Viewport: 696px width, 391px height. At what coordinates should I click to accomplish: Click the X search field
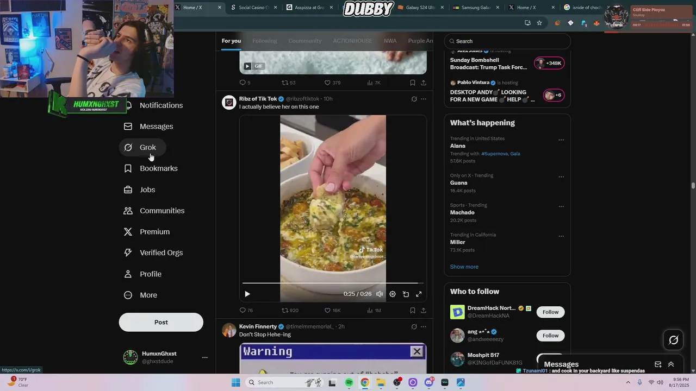[507, 41]
